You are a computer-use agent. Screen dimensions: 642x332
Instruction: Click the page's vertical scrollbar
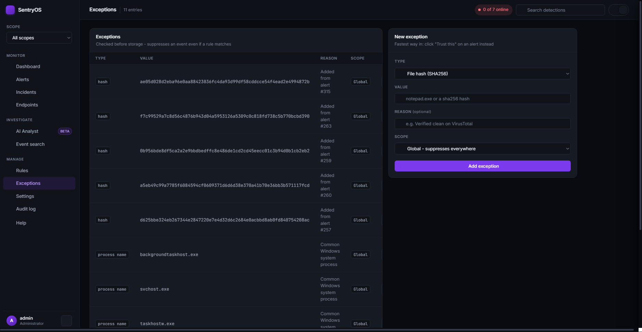point(640,115)
